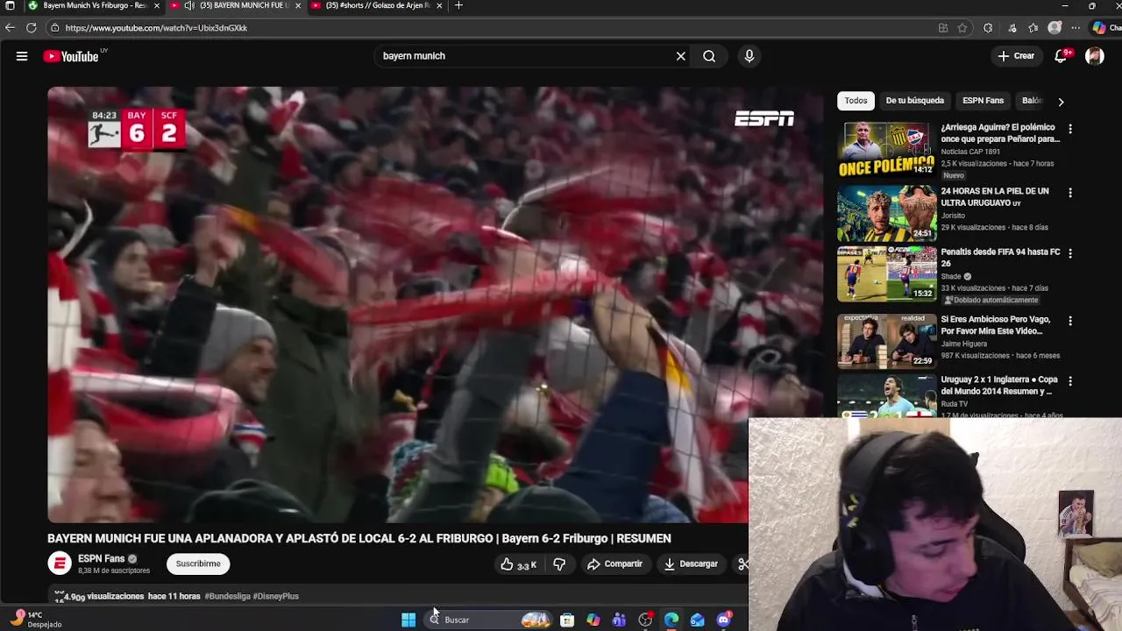Image resolution: width=1122 pixels, height=631 pixels.
Task: Open the YouTube account avatar menu
Action: (x=1094, y=56)
